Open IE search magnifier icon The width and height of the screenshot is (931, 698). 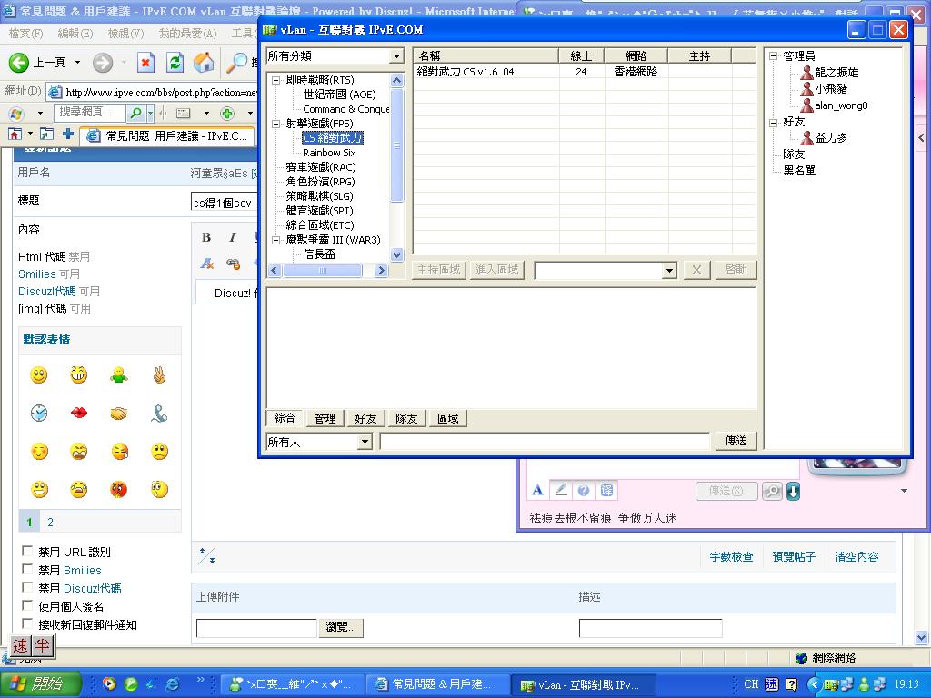(237, 63)
